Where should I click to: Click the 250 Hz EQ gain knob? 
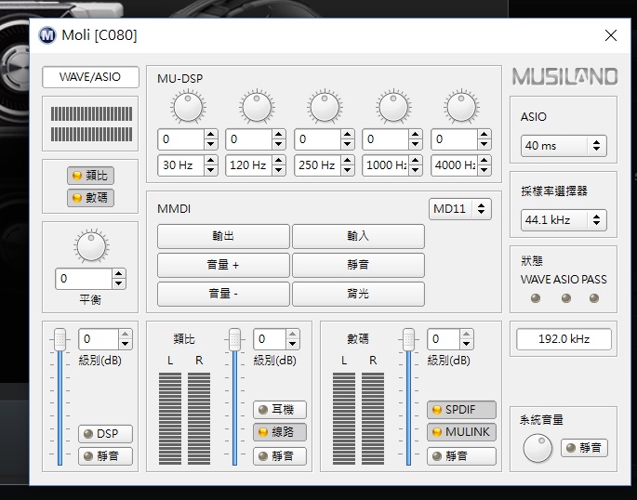coord(325,107)
